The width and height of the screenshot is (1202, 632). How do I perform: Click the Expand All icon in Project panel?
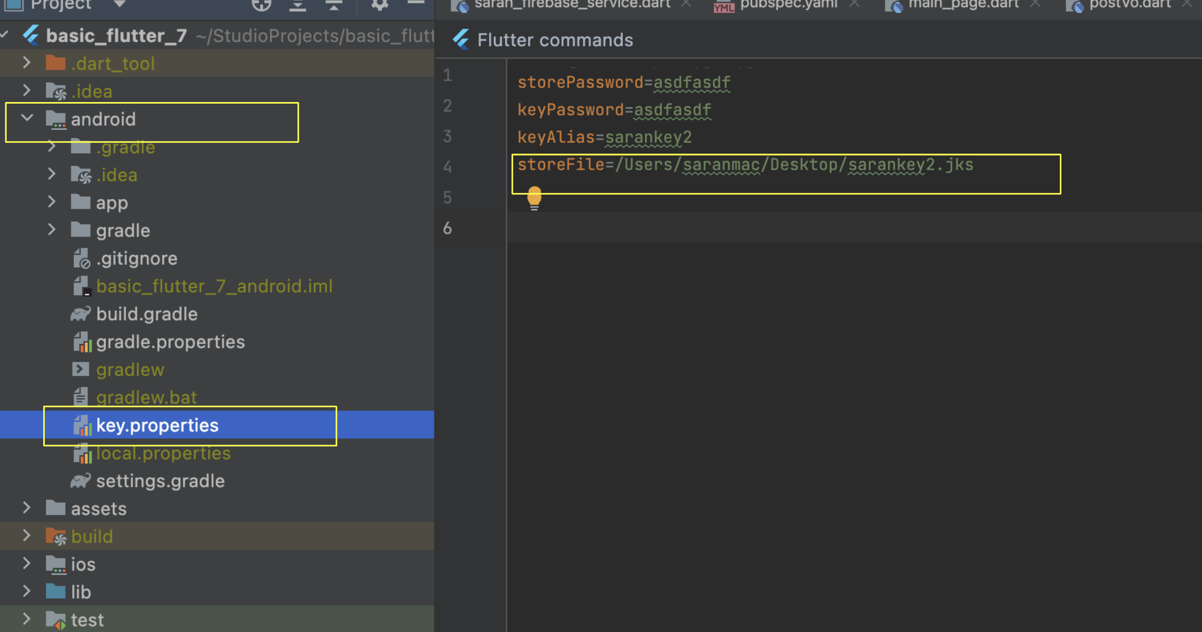pyautogui.click(x=297, y=5)
